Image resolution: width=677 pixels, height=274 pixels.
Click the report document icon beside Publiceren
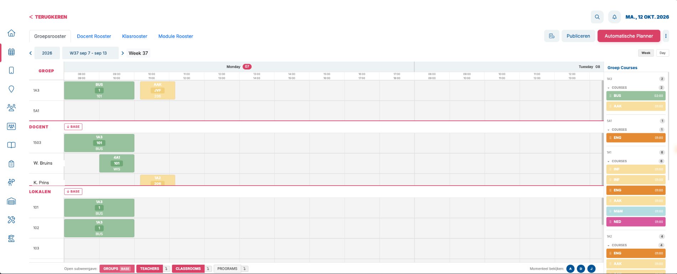tap(552, 36)
